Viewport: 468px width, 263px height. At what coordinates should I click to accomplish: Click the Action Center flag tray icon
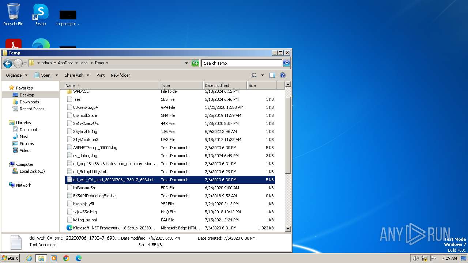(x=433, y=258)
